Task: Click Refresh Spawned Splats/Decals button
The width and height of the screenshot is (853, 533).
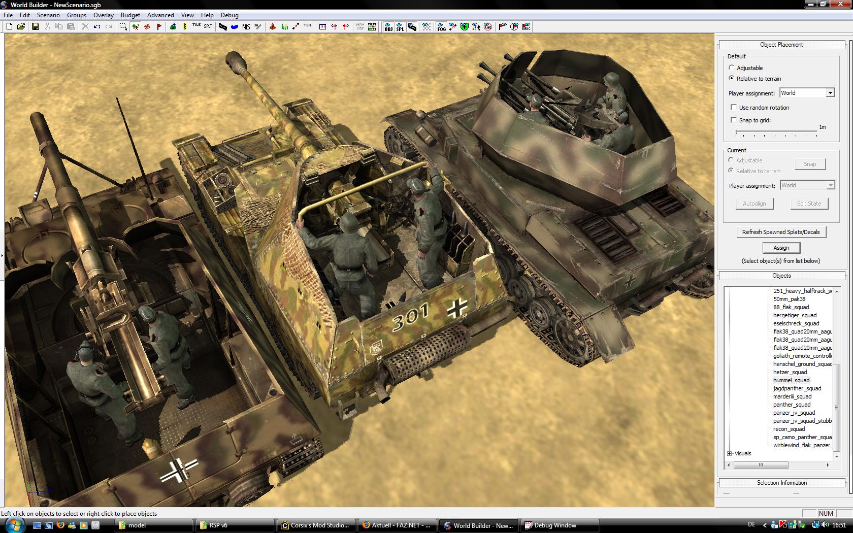Action: 781,232
